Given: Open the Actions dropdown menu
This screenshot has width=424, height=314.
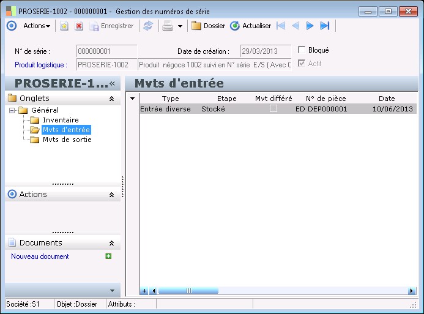Looking at the screenshot, I should pyautogui.click(x=37, y=26).
